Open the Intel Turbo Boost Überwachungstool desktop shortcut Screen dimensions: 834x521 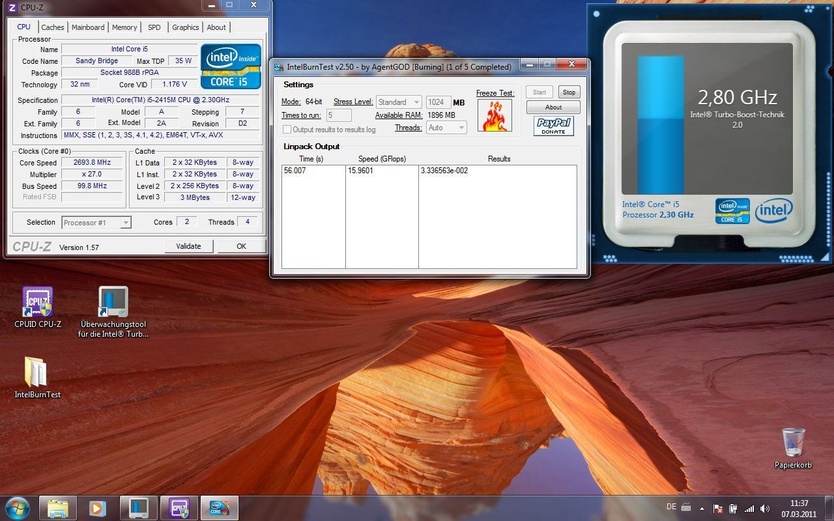click(x=113, y=312)
